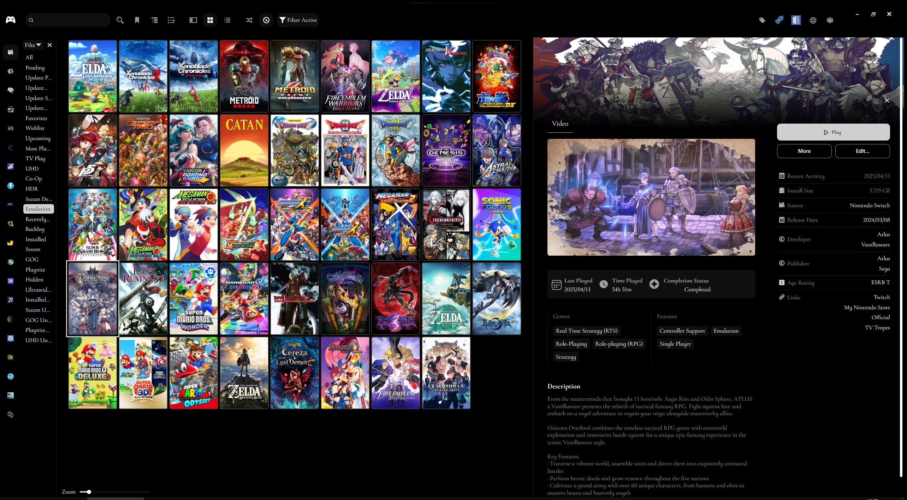The width and height of the screenshot is (907, 500).
Task: Switch to details view layout icon
Action: pos(193,20)
